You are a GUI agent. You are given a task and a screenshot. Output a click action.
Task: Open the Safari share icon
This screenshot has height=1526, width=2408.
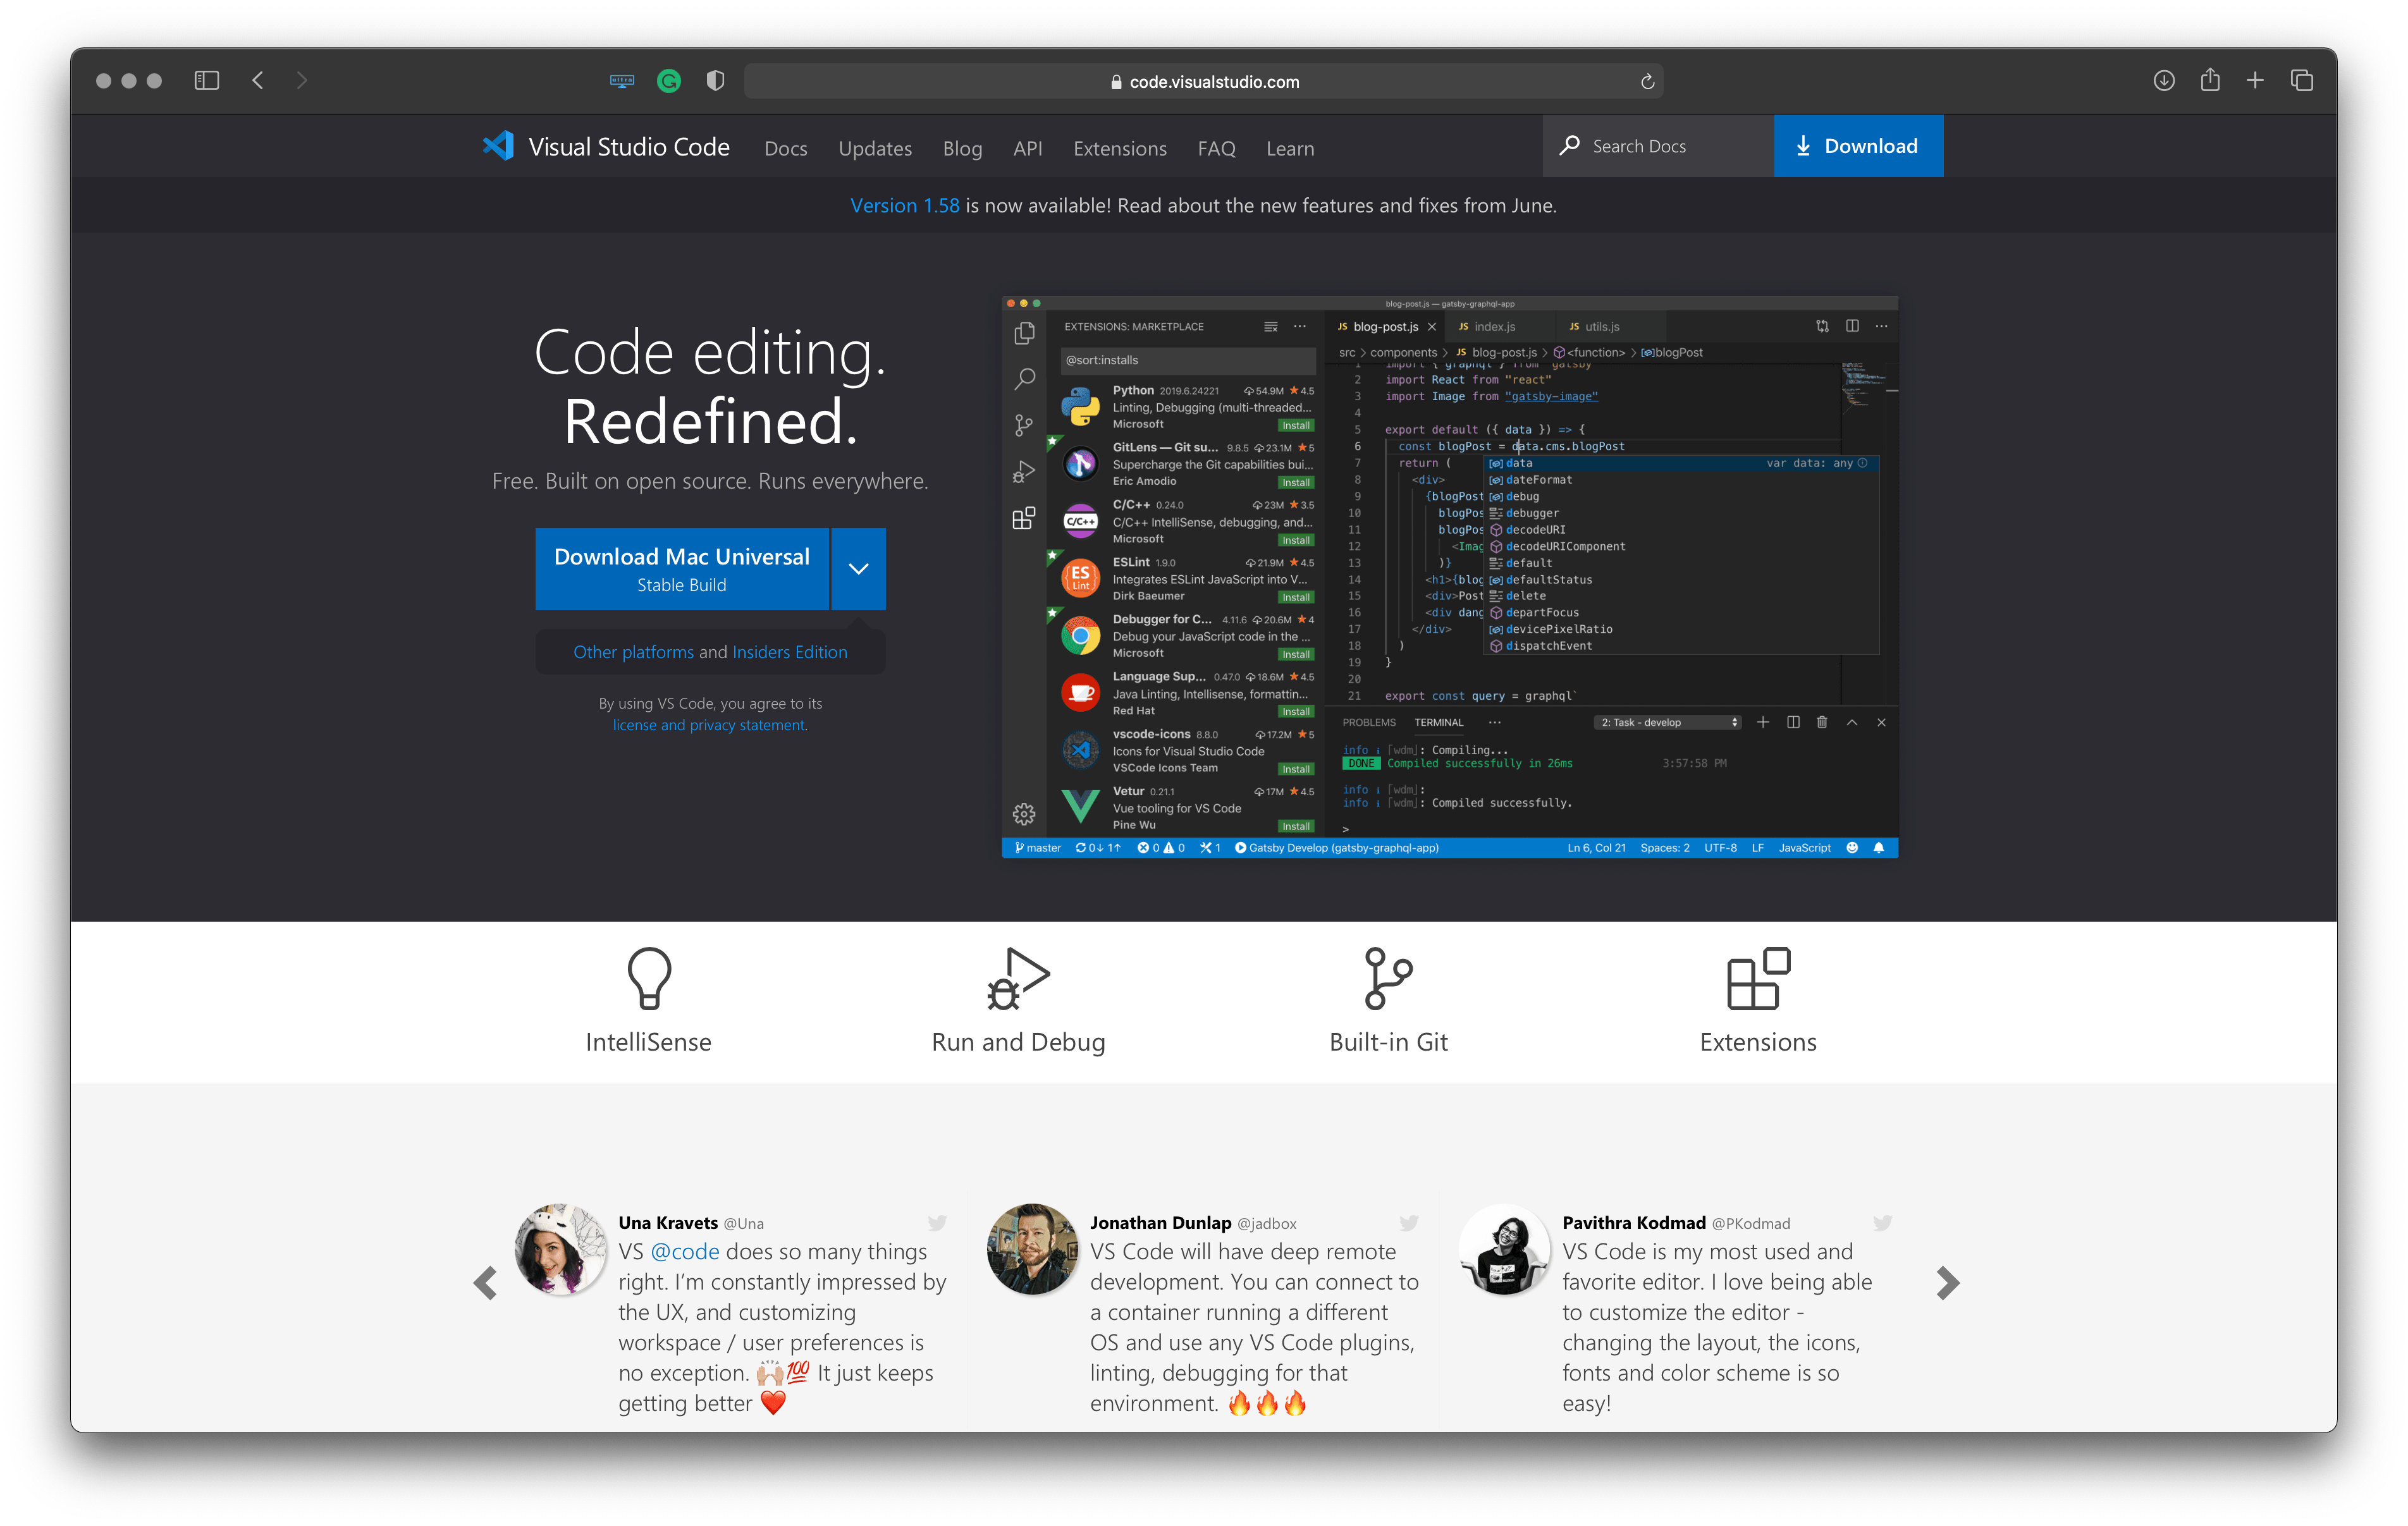click(2210, 80)
